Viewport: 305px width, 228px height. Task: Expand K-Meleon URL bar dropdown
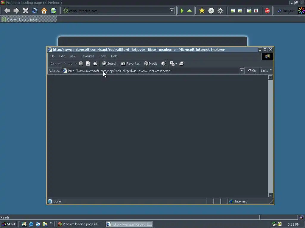172,11
